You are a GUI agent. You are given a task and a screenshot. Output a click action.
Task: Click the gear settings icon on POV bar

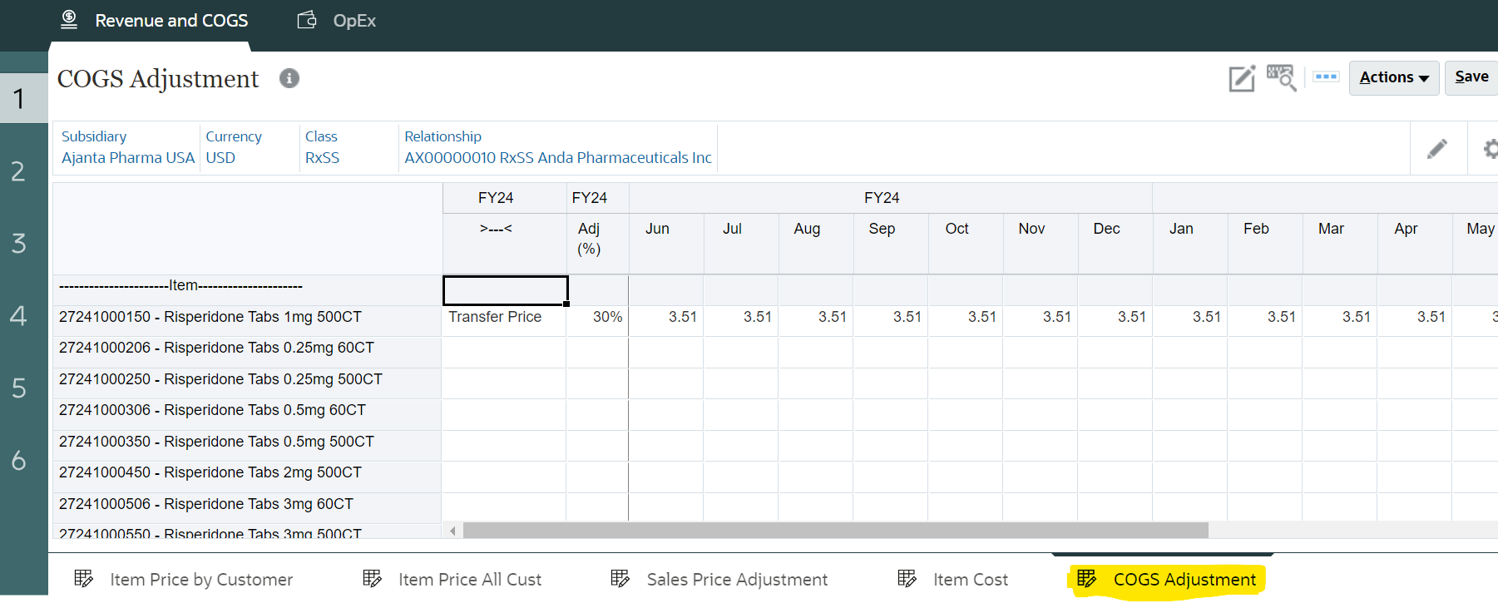1489,149
